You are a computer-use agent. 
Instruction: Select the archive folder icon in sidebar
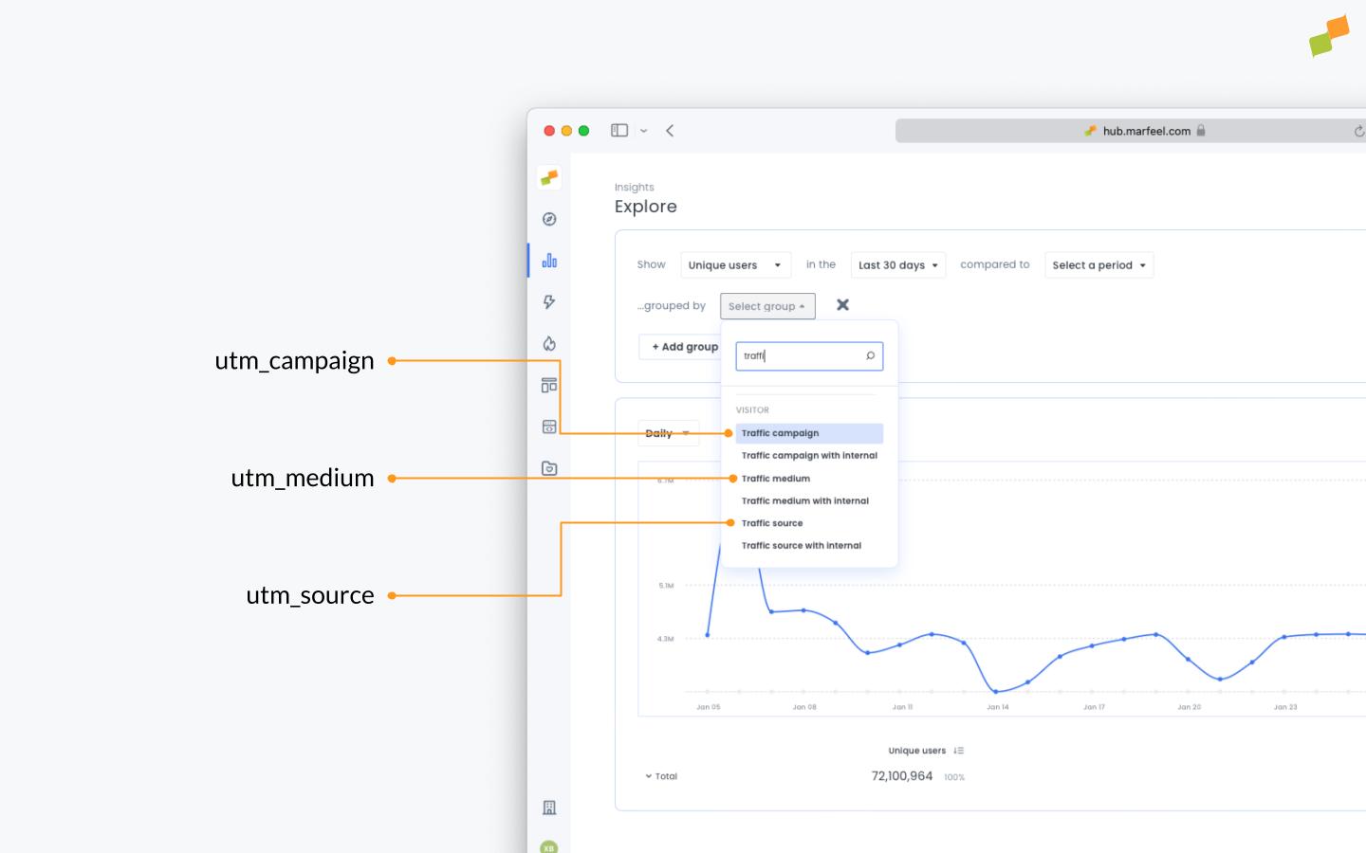[x=549, y=467]
